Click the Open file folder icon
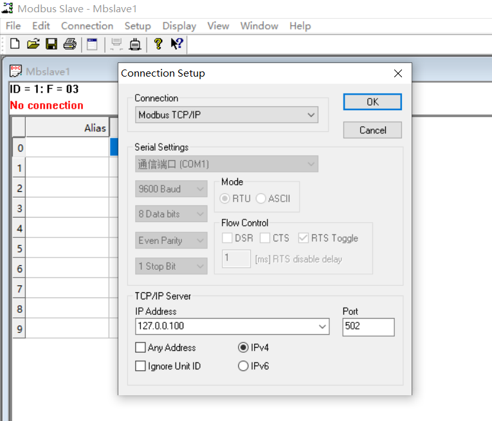The width and height of the screenshot is (492, 421). [x=33, y=44]
